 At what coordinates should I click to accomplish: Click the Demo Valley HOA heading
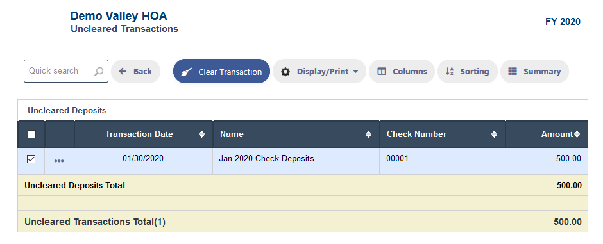coord(119,16)
